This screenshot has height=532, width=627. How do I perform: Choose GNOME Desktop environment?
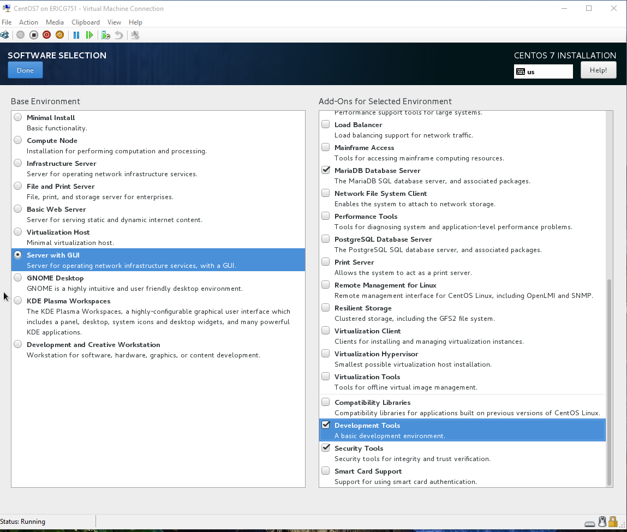pos(18,277)
